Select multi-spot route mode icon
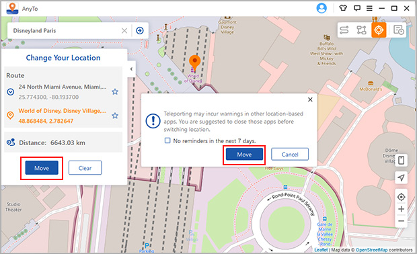 click(361, 30)
